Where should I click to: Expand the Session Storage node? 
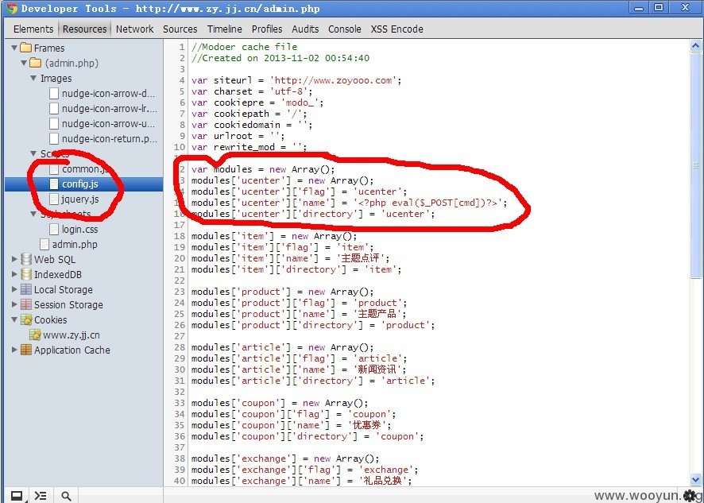[x=14, y=304]
